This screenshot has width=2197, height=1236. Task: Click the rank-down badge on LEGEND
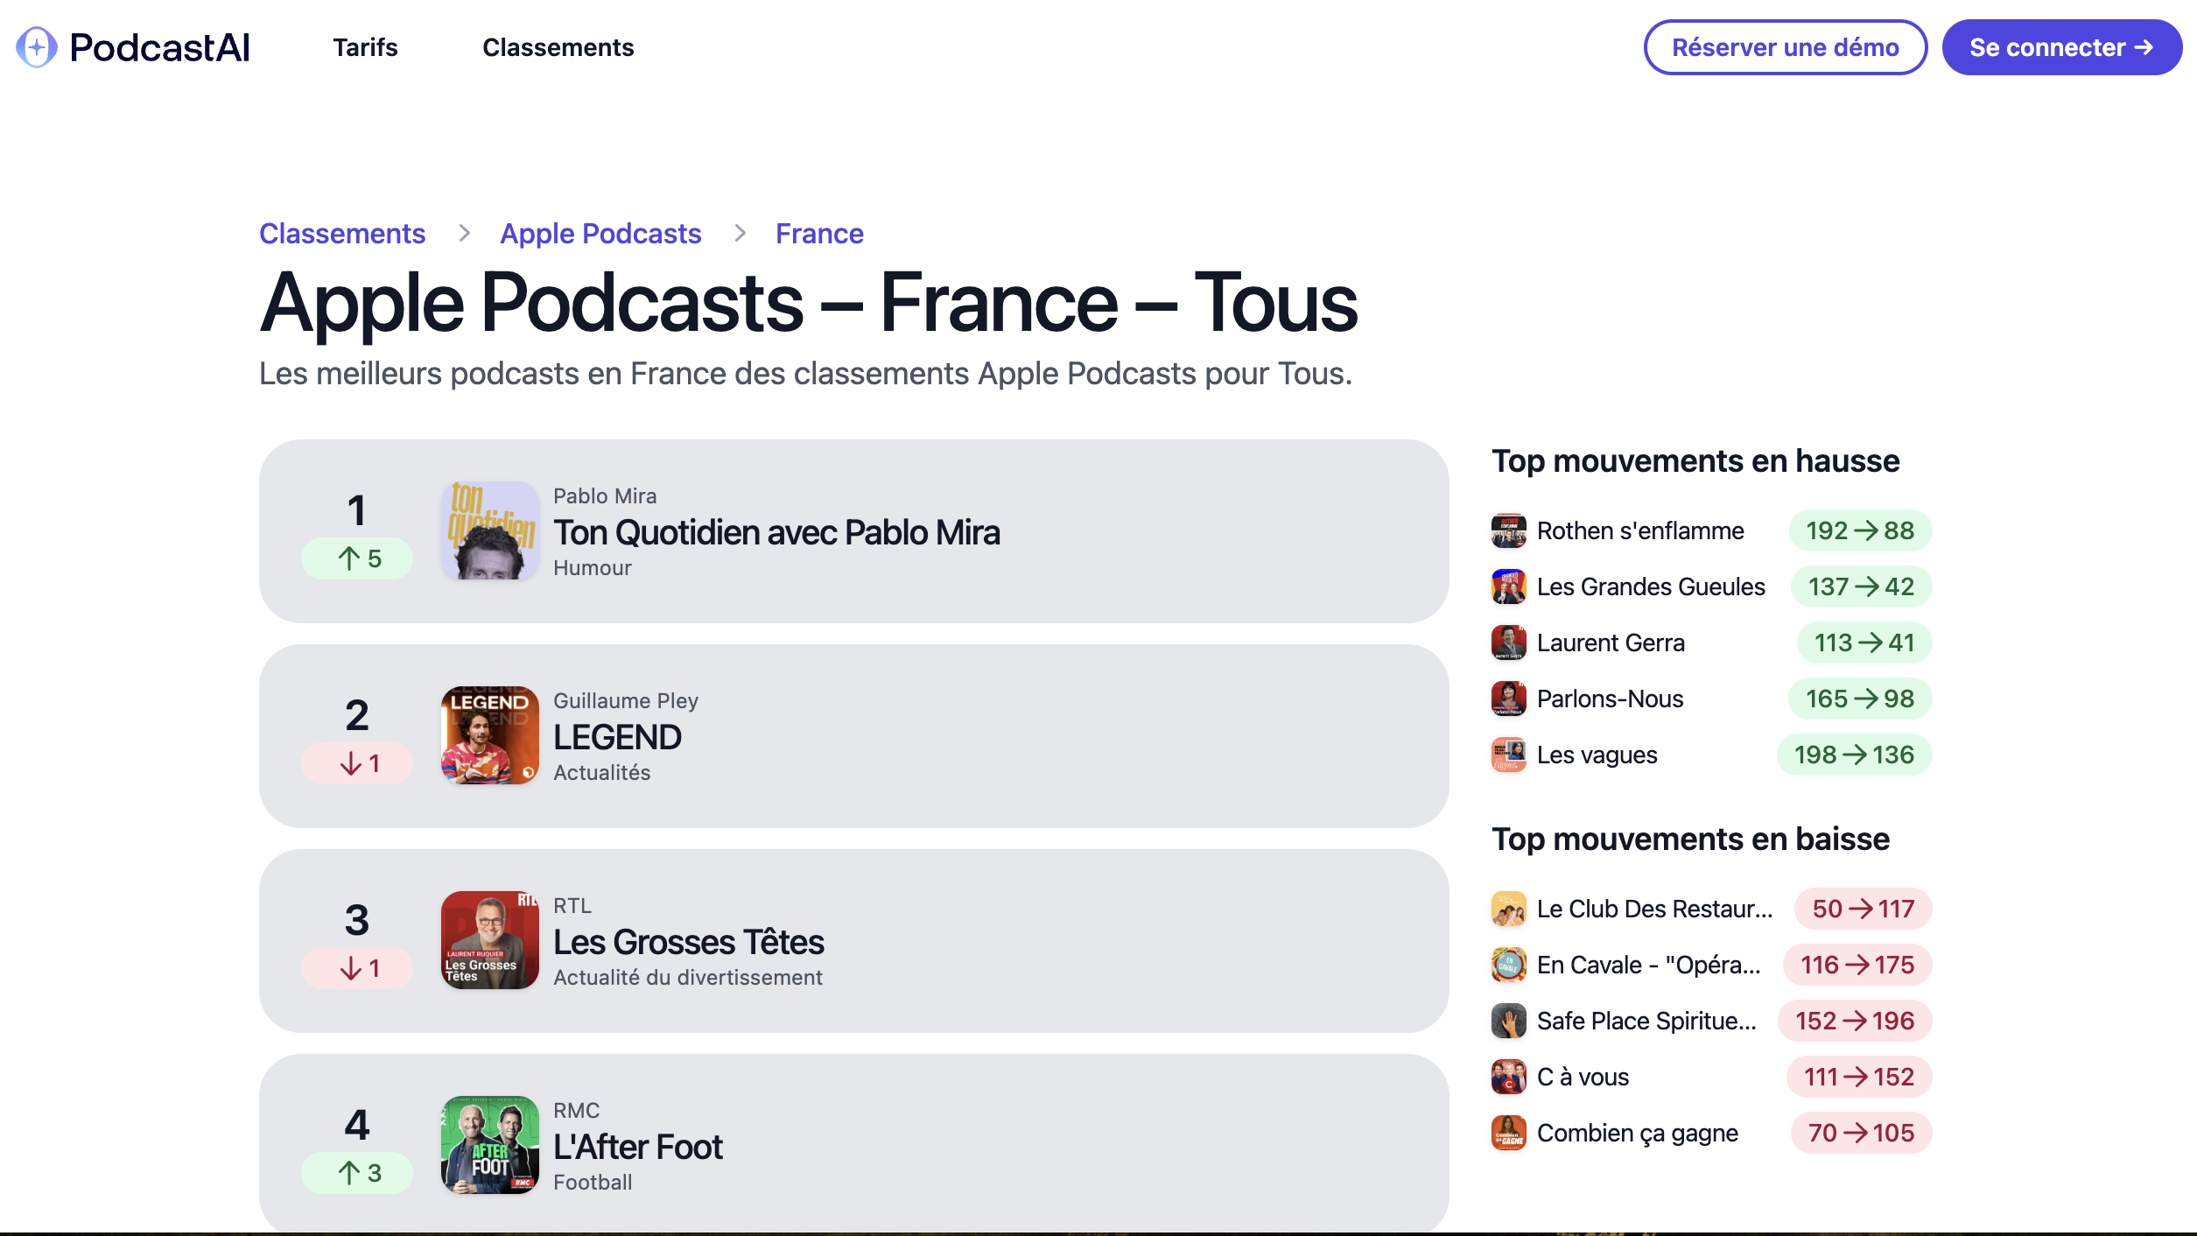[x=356, y=762]
